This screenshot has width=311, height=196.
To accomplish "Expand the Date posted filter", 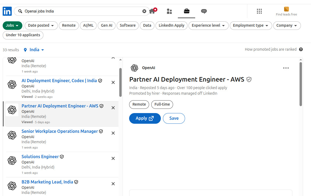I will [41, 25].
